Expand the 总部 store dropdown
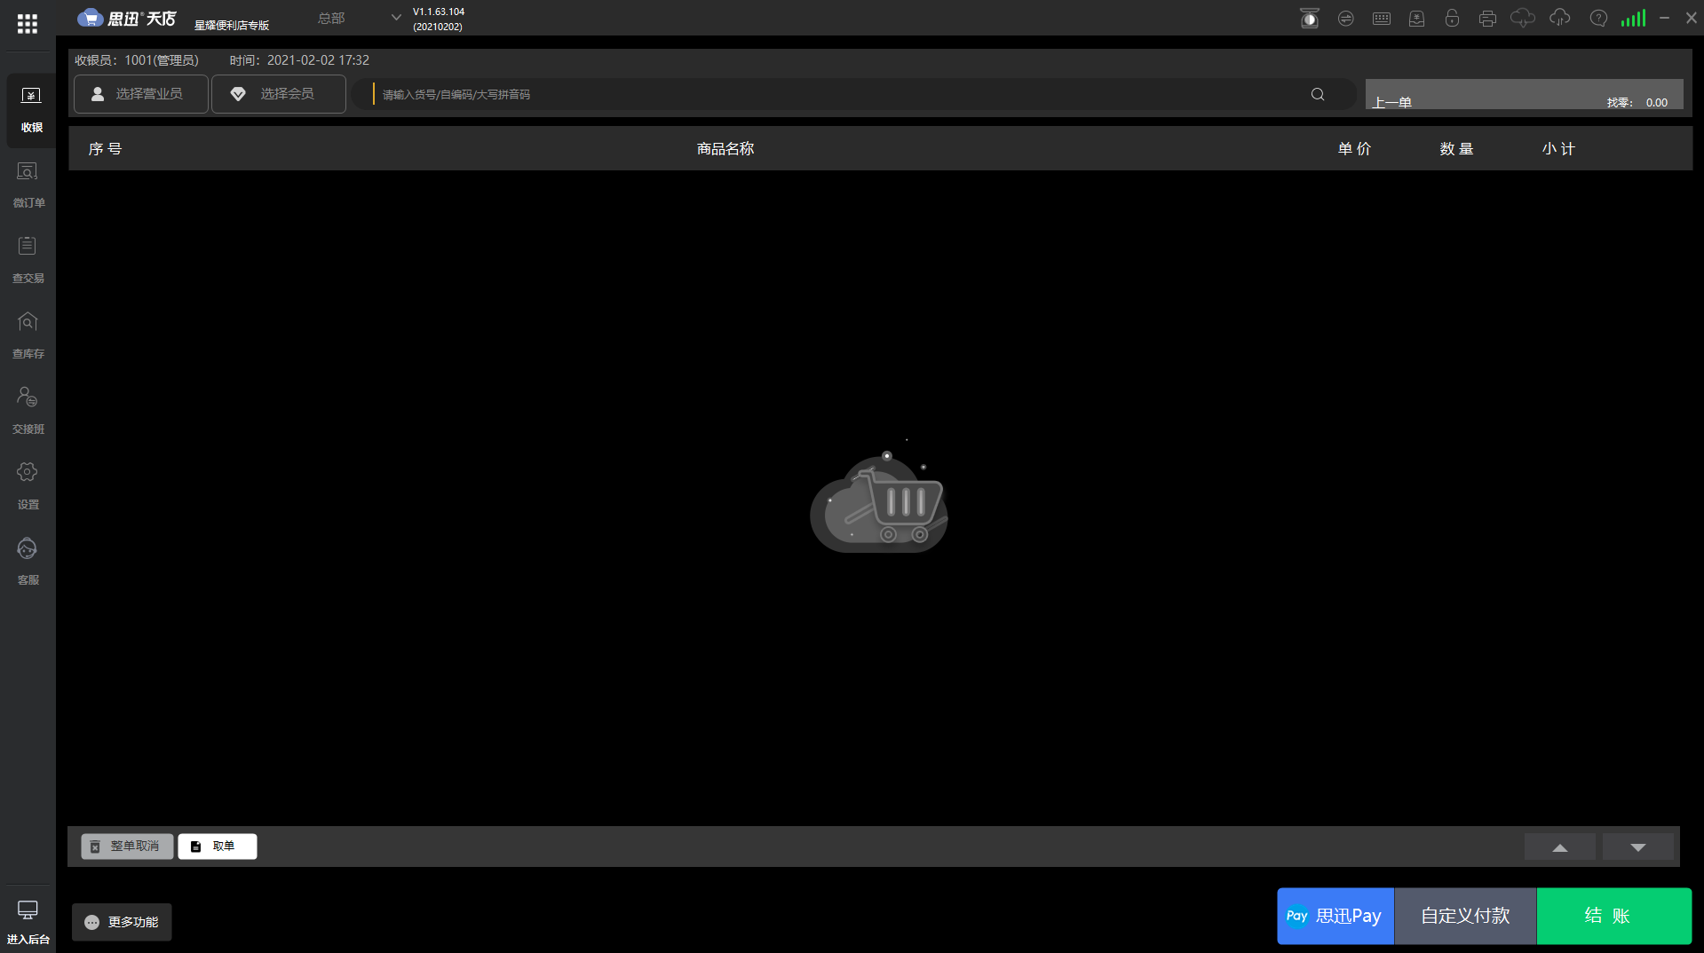Screen dimensions: 1704x953 (360, 18)
